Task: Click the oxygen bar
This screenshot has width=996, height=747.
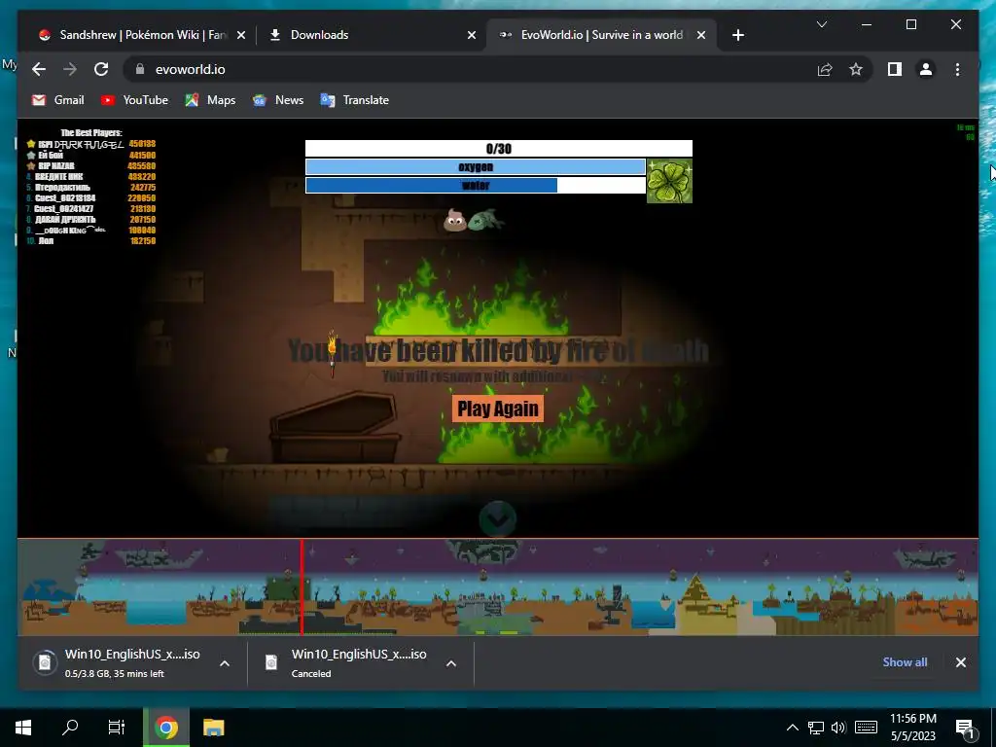Action: pos(475,167)
